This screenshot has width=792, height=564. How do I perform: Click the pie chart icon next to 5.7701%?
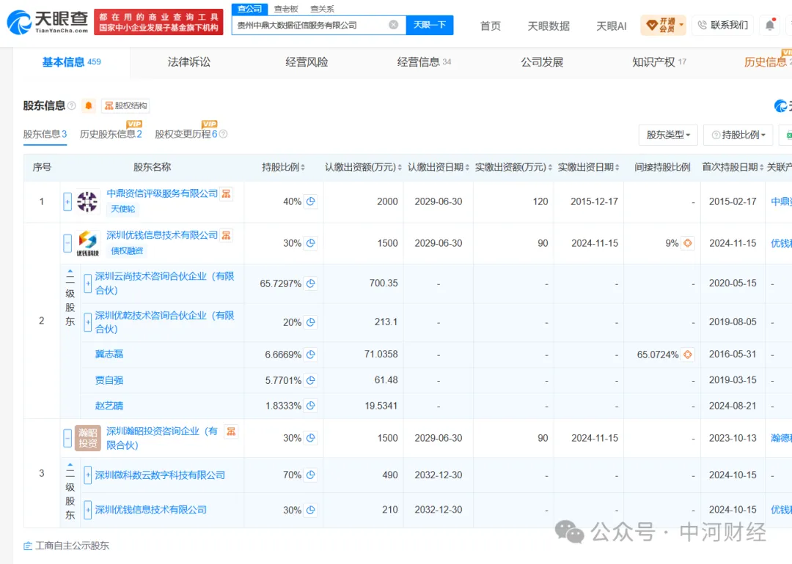click(311, 380)
